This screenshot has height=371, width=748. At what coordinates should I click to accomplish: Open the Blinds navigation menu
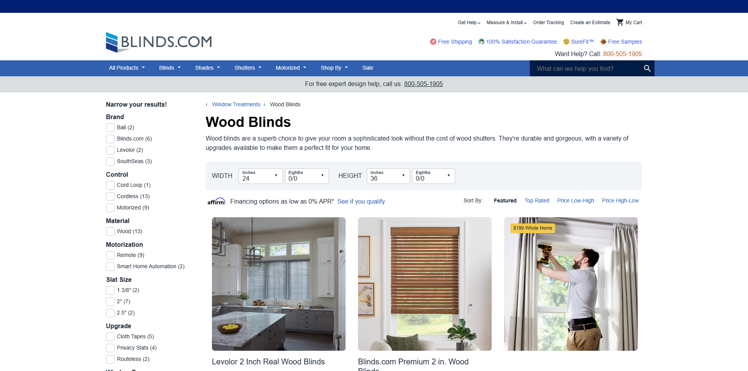coord(170,68)
